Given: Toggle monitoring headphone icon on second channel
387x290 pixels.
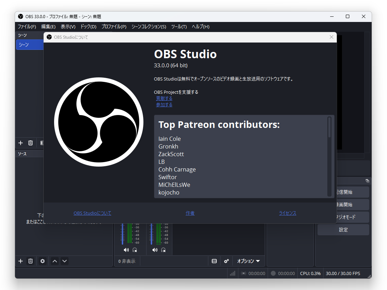Looking at the screenshot, I should 163,250.
